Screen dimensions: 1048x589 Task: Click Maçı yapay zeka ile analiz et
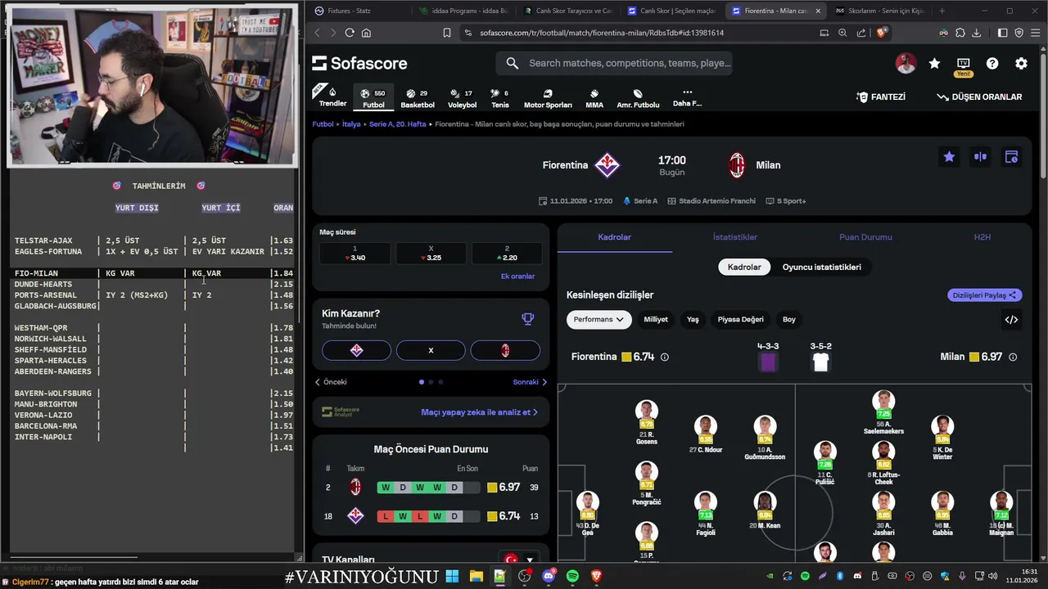point(479,412)
